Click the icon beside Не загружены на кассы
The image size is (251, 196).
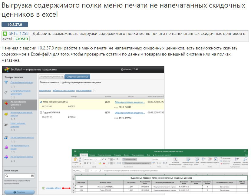pyautogui.click(x=6, y=137)
